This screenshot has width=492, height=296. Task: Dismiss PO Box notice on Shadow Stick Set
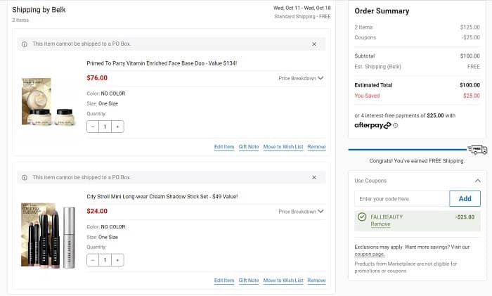pos(314,177)
